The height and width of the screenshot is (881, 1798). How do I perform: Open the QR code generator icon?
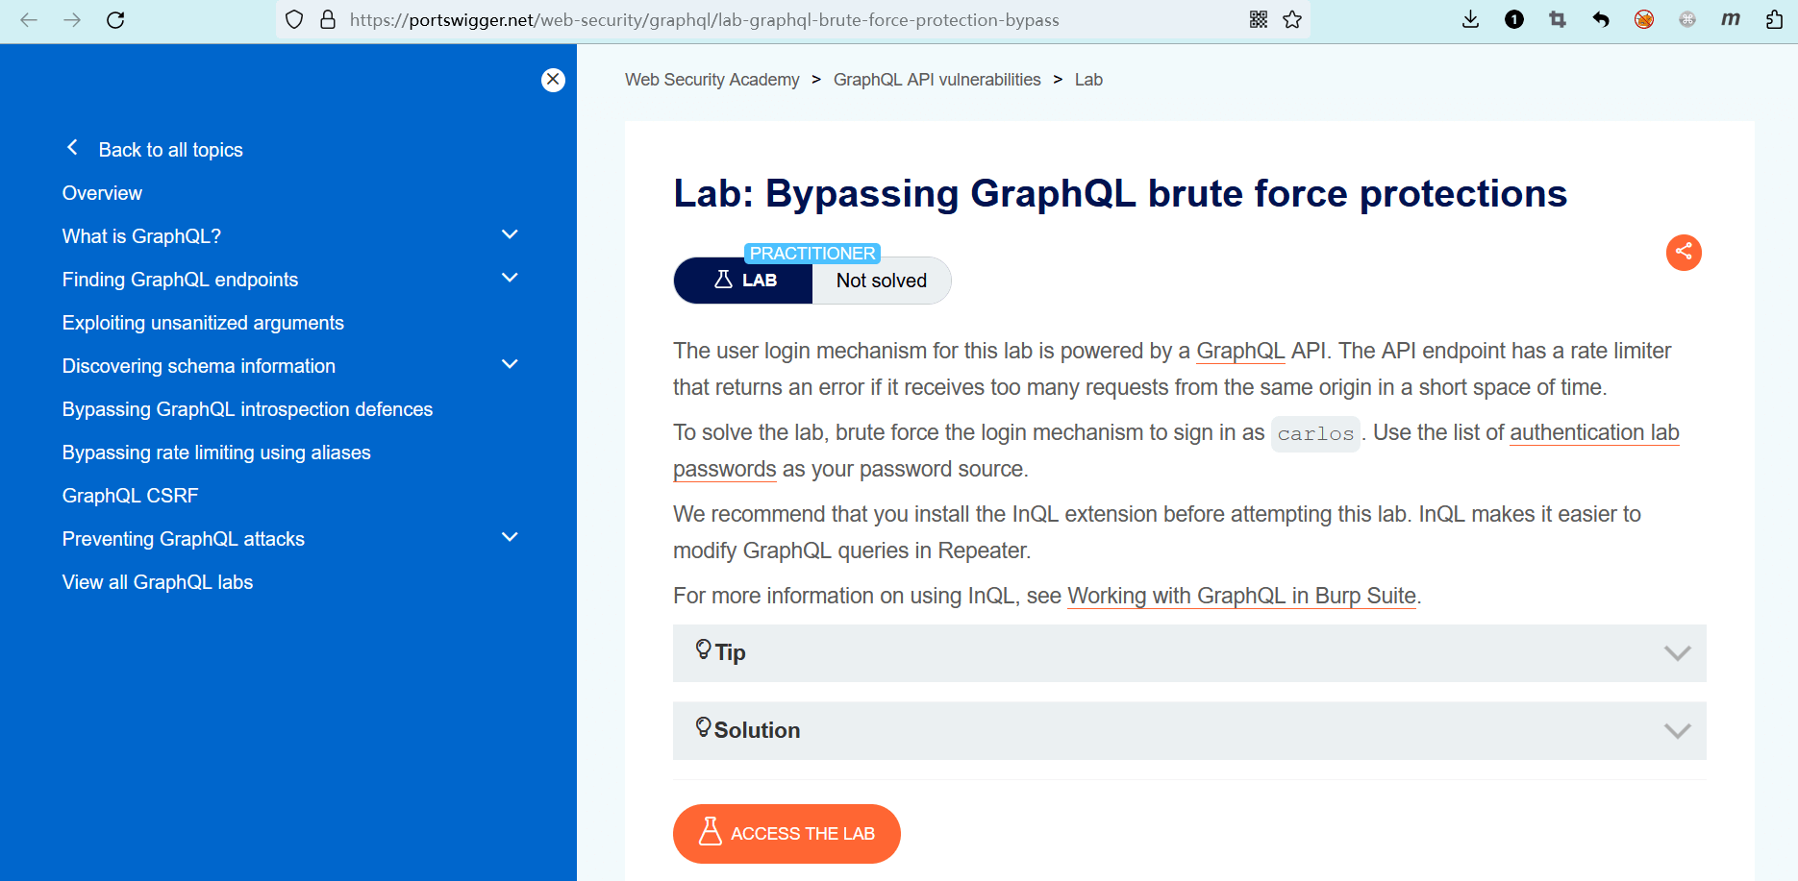click(x=1259, y=19)
